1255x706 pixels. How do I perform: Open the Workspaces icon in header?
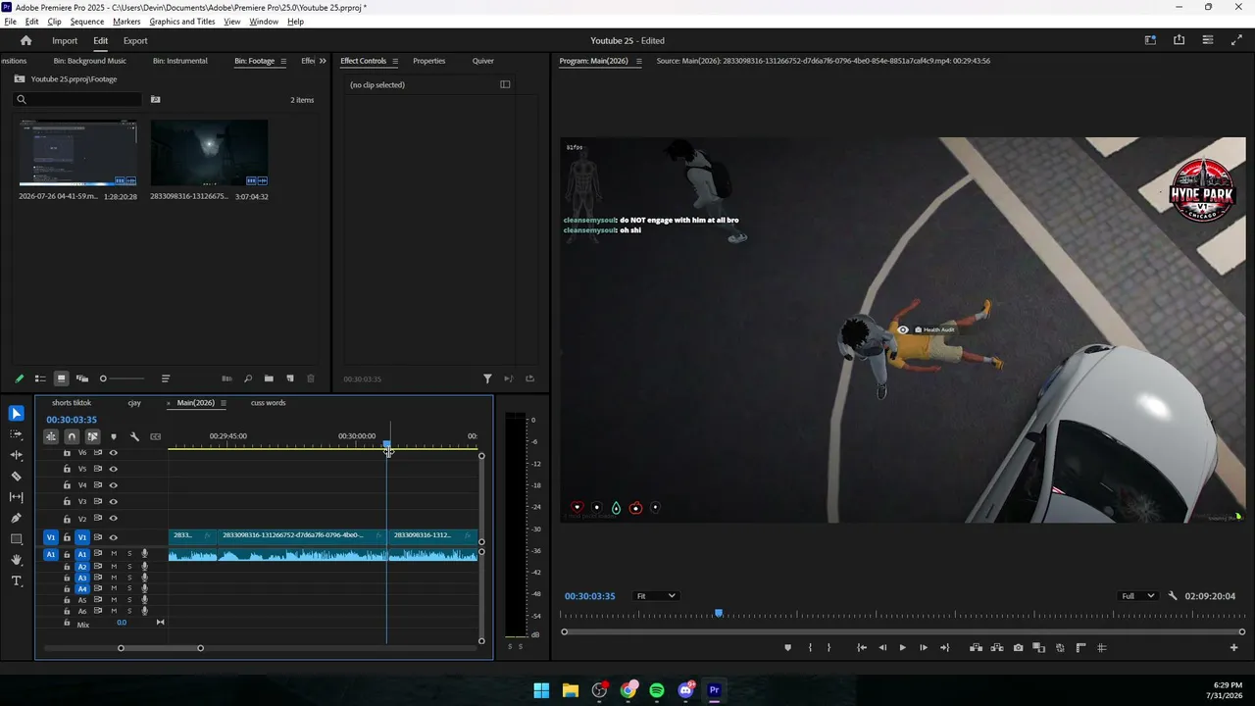1150,40
